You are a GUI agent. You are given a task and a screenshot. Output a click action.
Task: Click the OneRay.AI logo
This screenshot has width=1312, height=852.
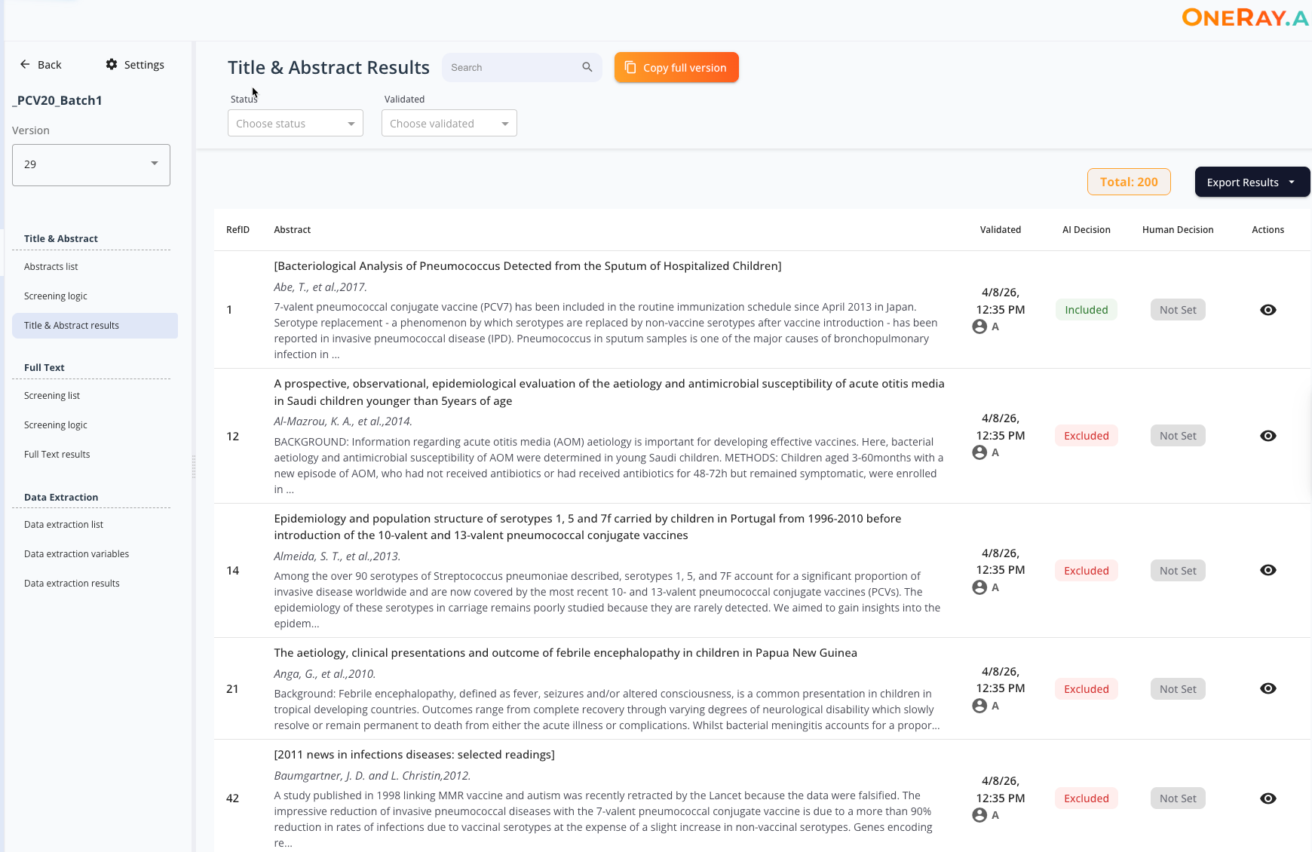[1244, 17]
